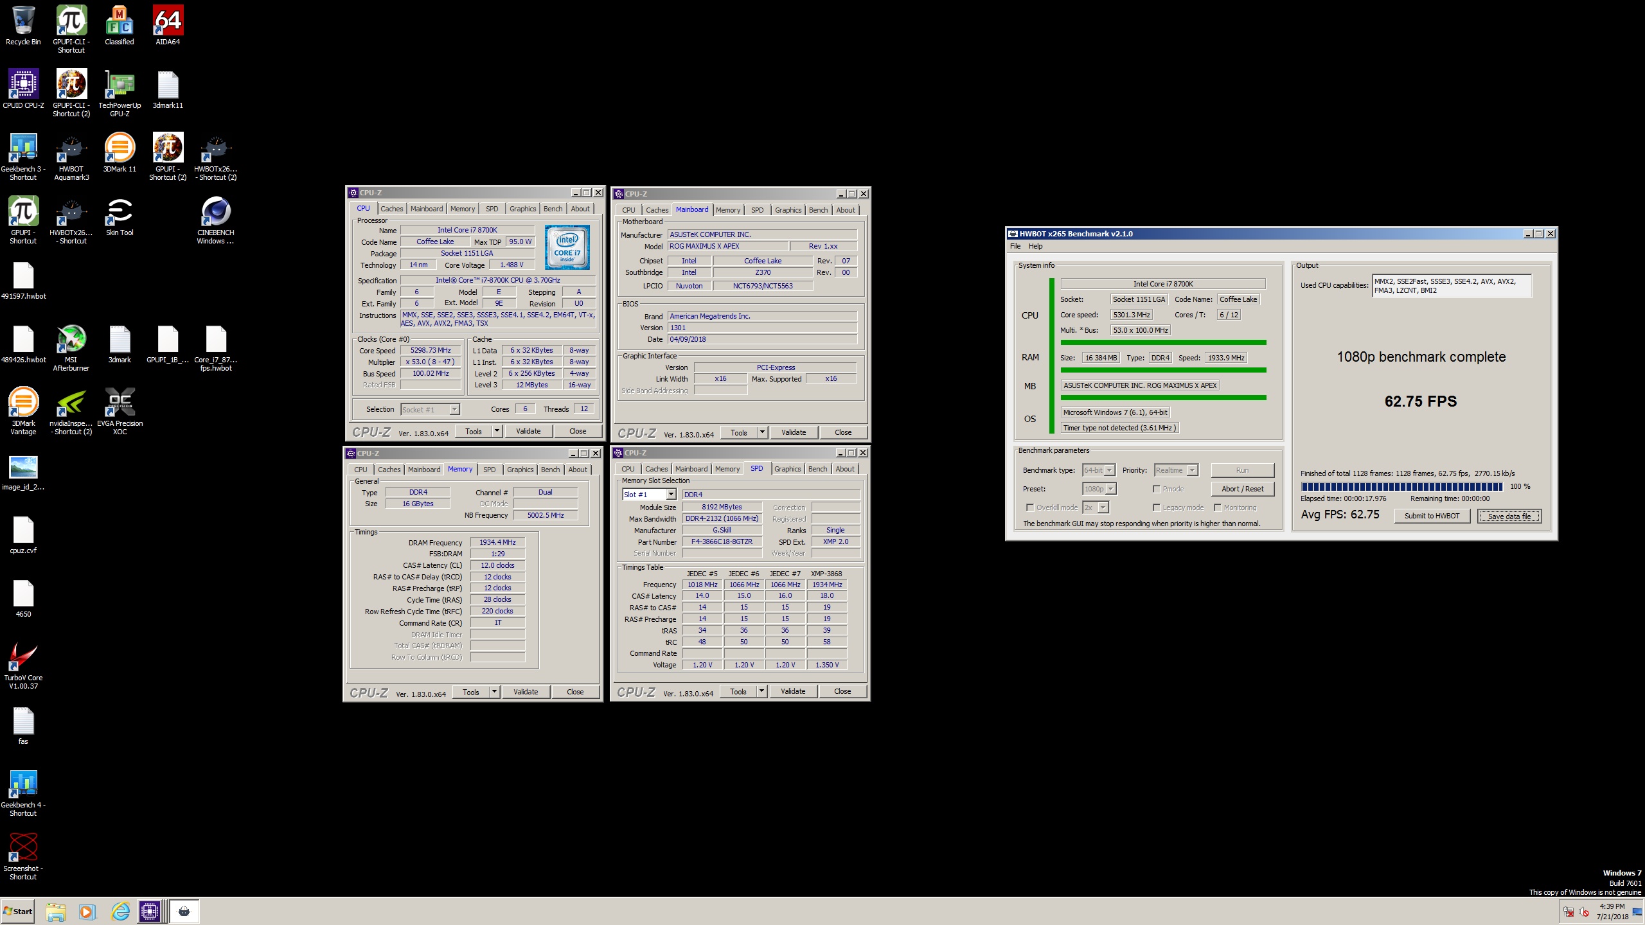The image size is (1645, 925).
Task: Select Graphics tab in Memory window
Action: pyautogui.click(x=520, y=470)
